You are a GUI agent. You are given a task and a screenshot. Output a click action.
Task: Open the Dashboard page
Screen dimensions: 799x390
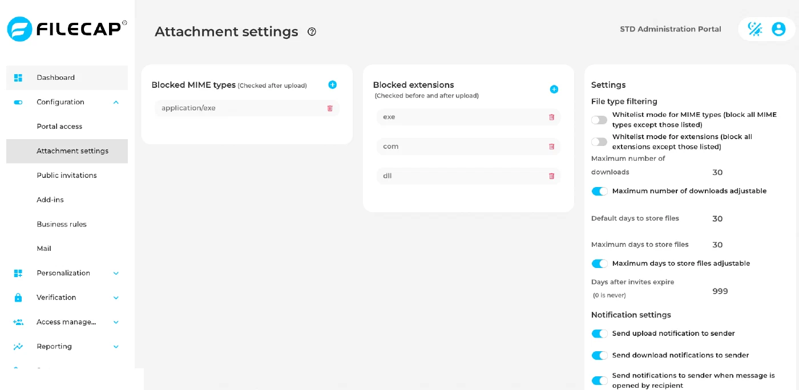coord(67,78)
